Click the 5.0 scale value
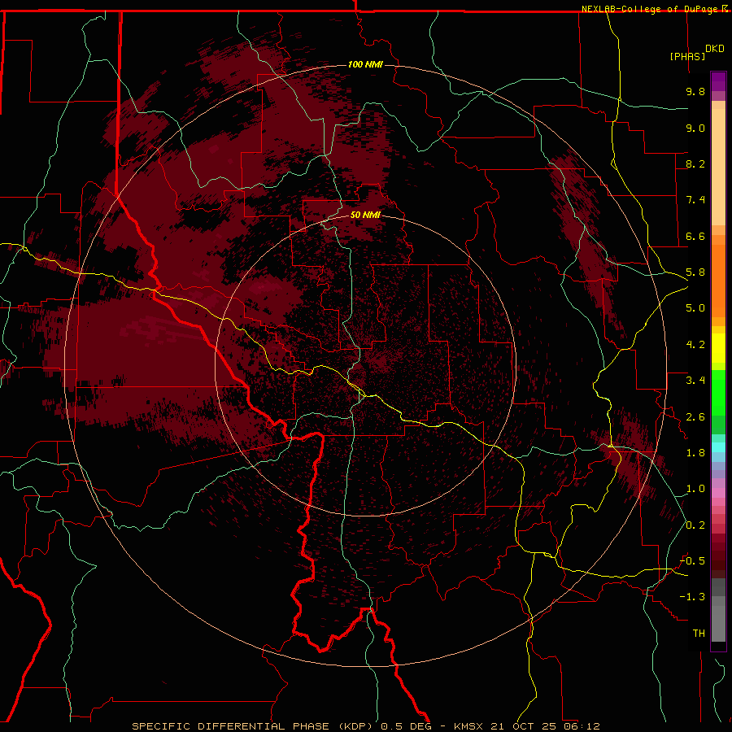The width and height of the screenshot is (732, 732). click(x=695, y=308)
